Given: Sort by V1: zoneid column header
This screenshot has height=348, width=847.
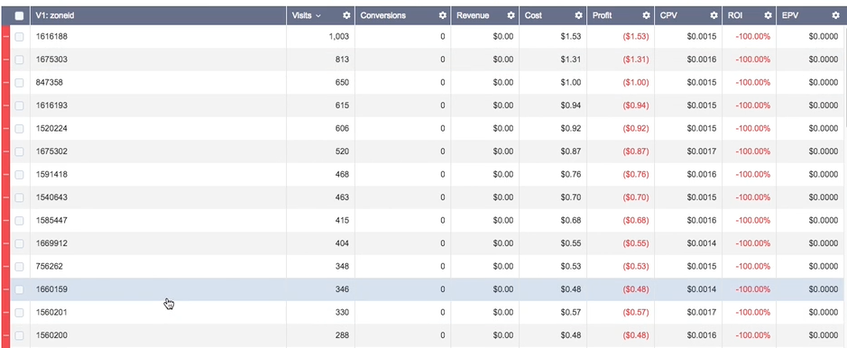Looking at the screenshot, I should coord(54,15).
